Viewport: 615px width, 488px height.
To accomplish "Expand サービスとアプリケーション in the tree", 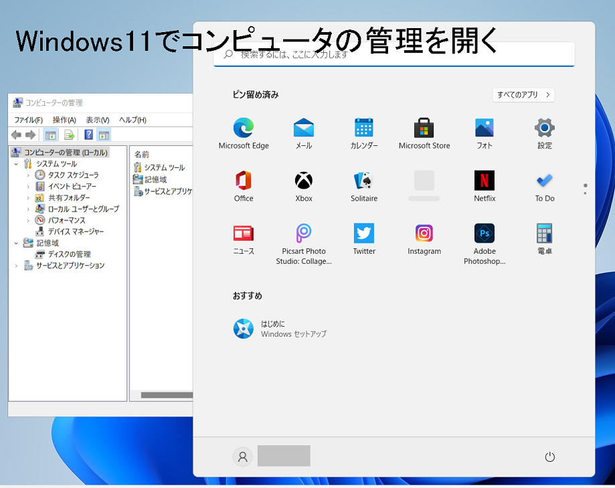I will click(16, 266).
